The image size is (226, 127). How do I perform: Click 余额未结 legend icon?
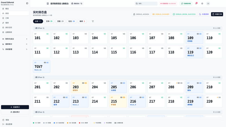pyautogui.click(x=116, y=123)
